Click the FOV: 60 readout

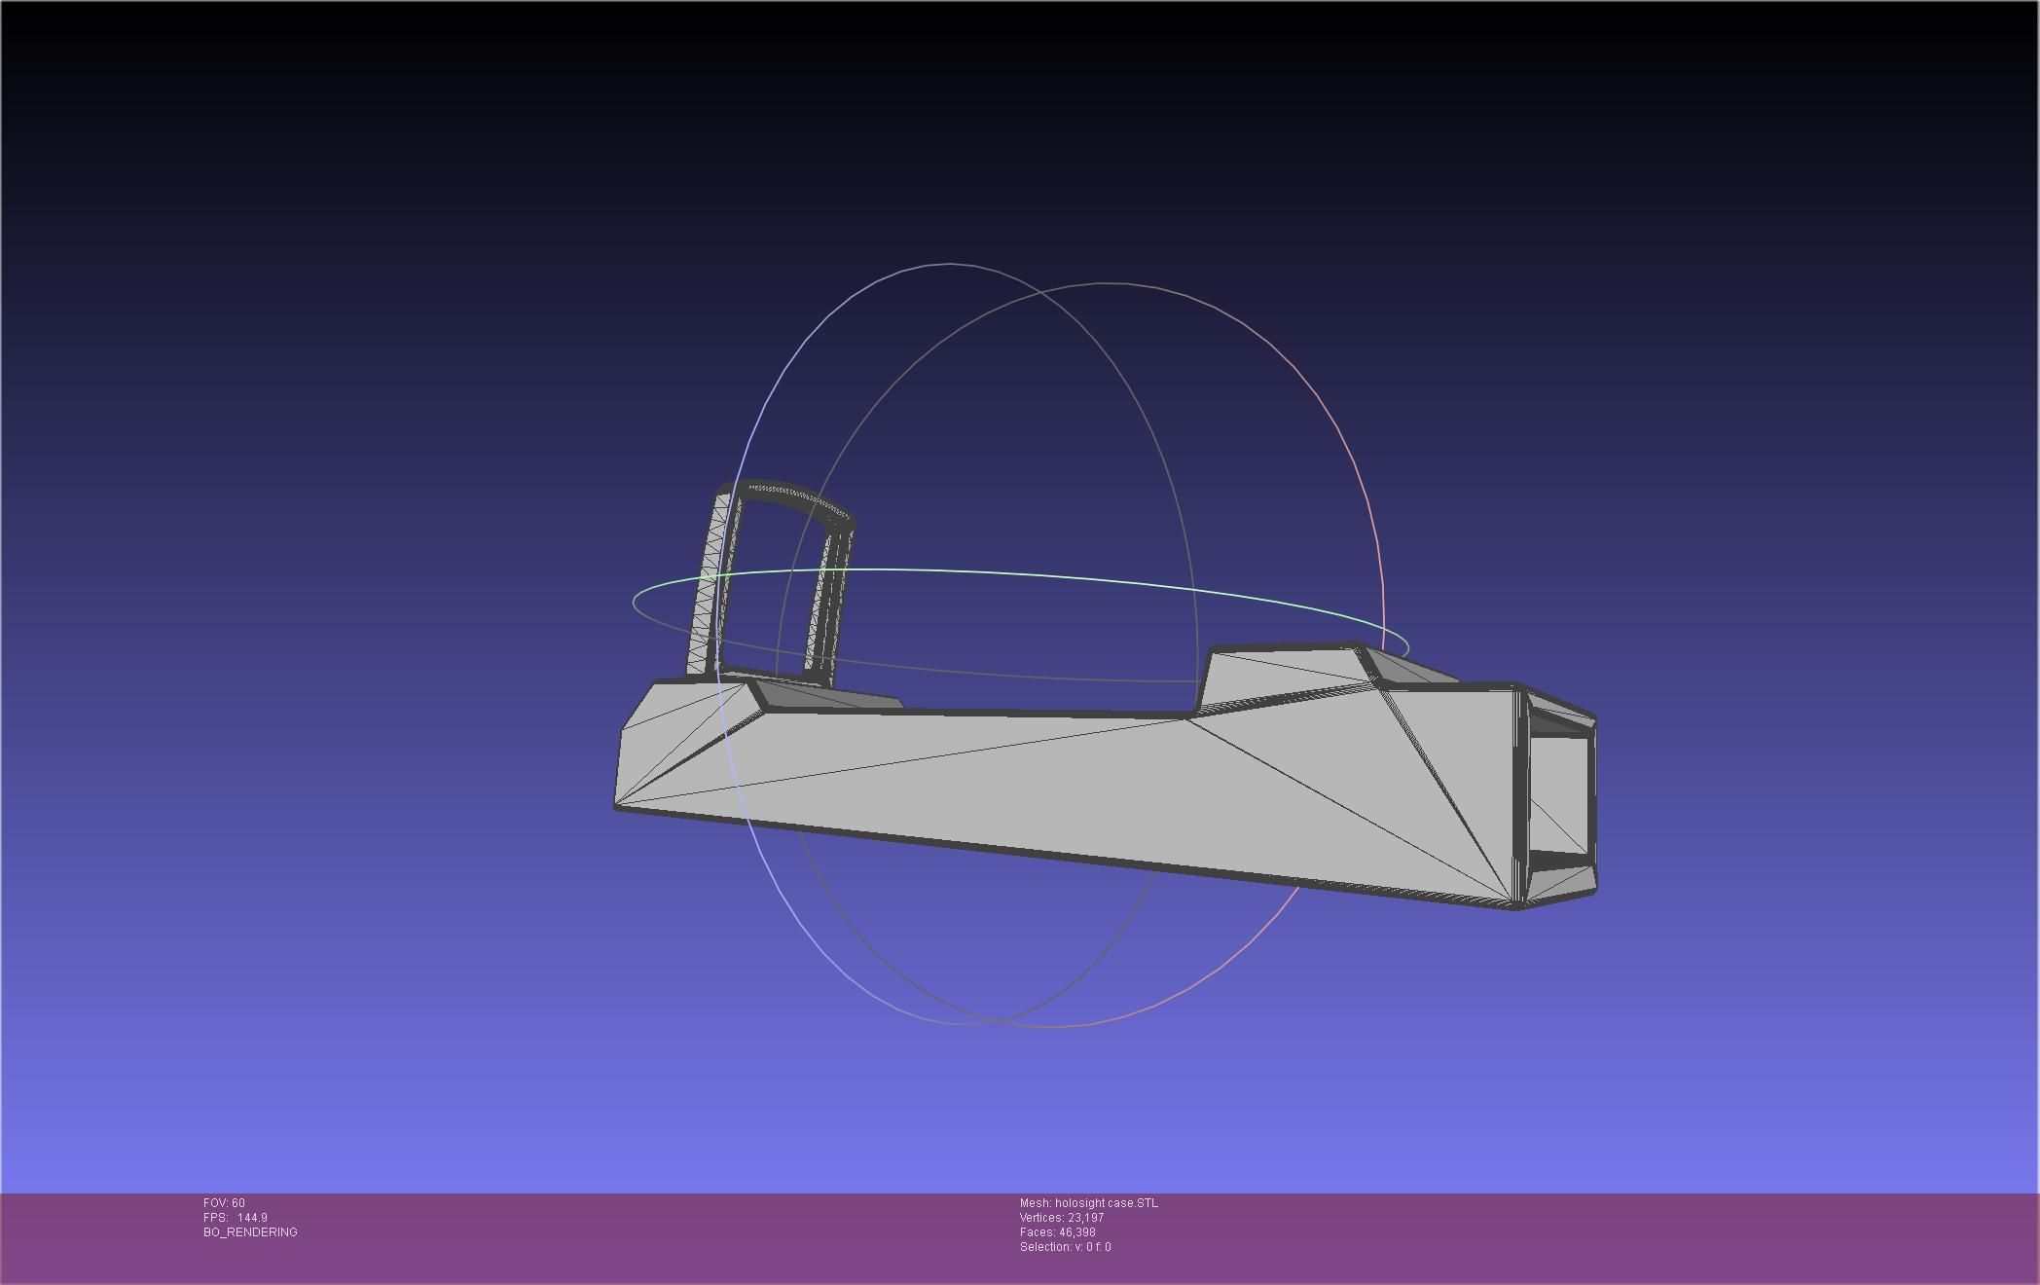(224, 1203)
